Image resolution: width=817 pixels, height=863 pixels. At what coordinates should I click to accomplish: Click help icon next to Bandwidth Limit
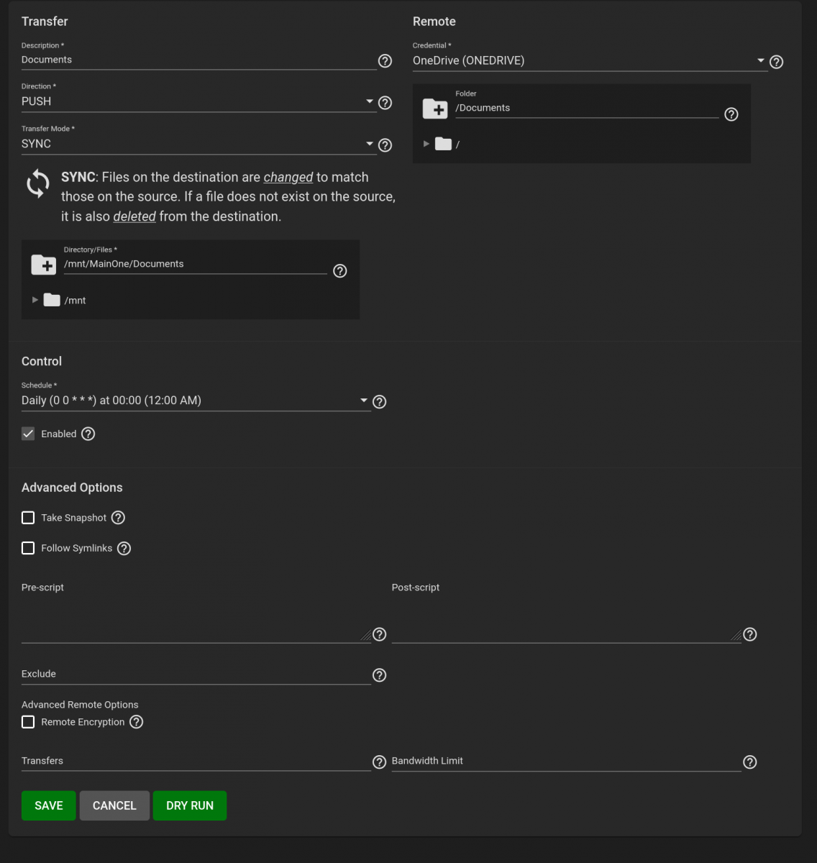pos(749,762)
